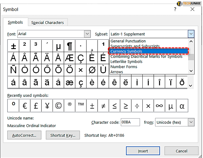Click the Æ ligature in symbol grid
This screenshot has height=158, width=203.
pos(70,58)
